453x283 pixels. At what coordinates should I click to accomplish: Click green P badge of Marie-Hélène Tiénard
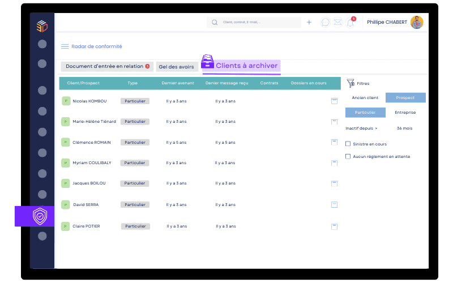pyautogui.click(x=66, y=122)
